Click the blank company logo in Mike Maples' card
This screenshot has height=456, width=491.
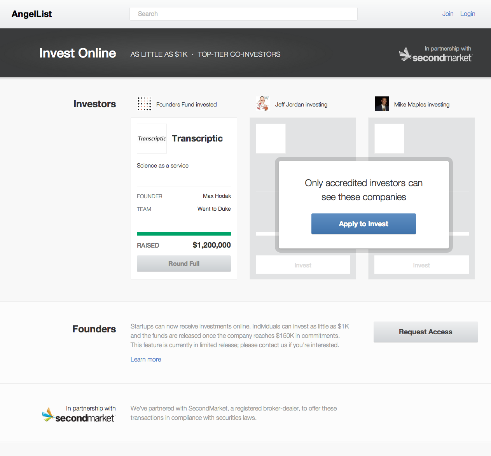389,138
